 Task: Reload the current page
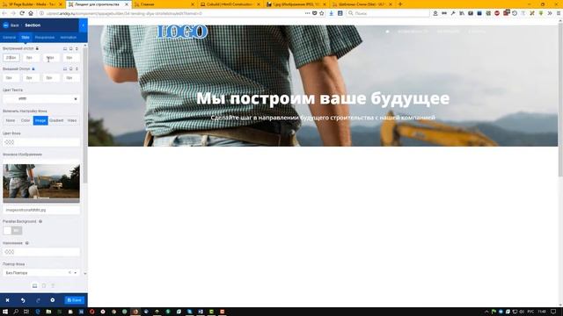pyautogui.click(x=22, y=13)
